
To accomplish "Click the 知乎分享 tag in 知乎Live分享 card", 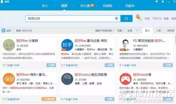I will point(161,83).
